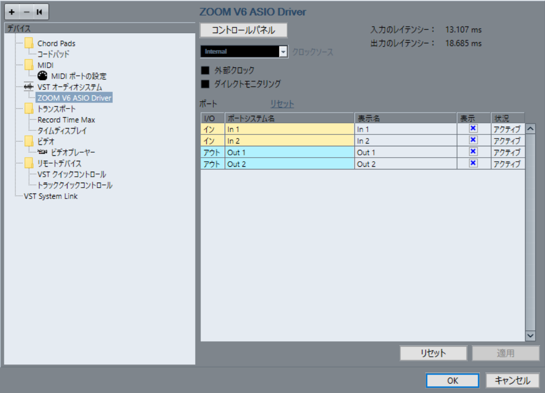Viewport: 545px width, 393px height.
Task: Click the コントロールパネル button
Action: click(243, 30)
